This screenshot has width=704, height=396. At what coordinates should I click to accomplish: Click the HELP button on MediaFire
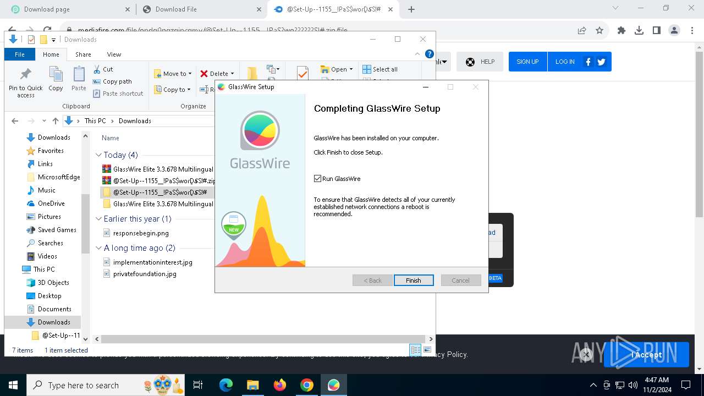point(480,62)
